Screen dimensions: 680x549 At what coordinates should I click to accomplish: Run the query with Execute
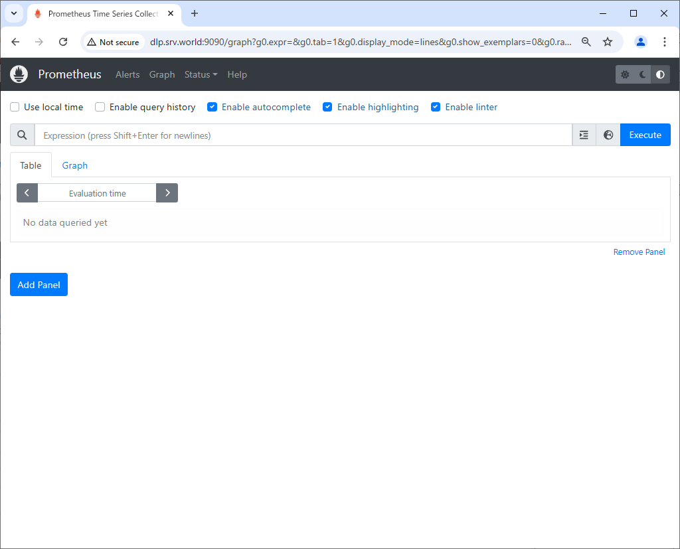pos(645,135)
